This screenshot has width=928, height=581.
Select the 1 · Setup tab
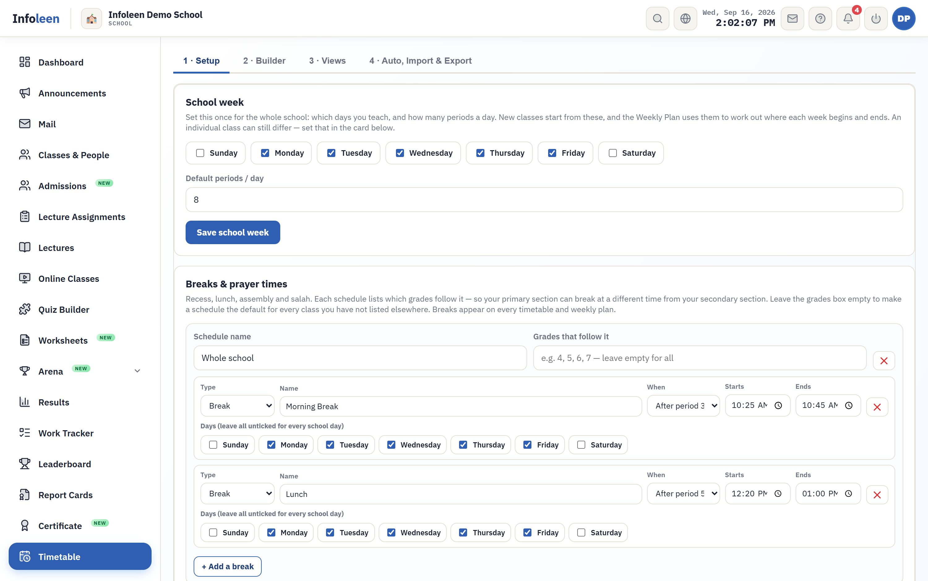(201, 61)
